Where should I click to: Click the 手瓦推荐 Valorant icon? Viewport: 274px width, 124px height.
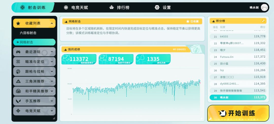point(18,101)
